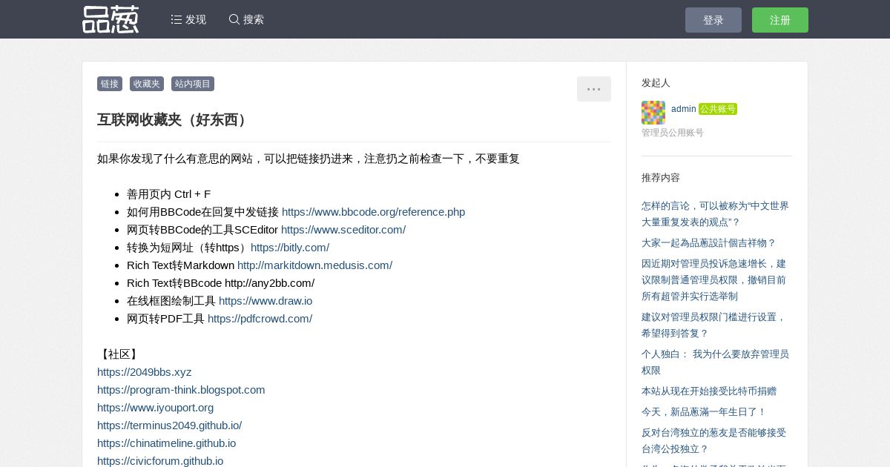
Task: Open the terminus2049.github.io link
Action: (170, 425)
